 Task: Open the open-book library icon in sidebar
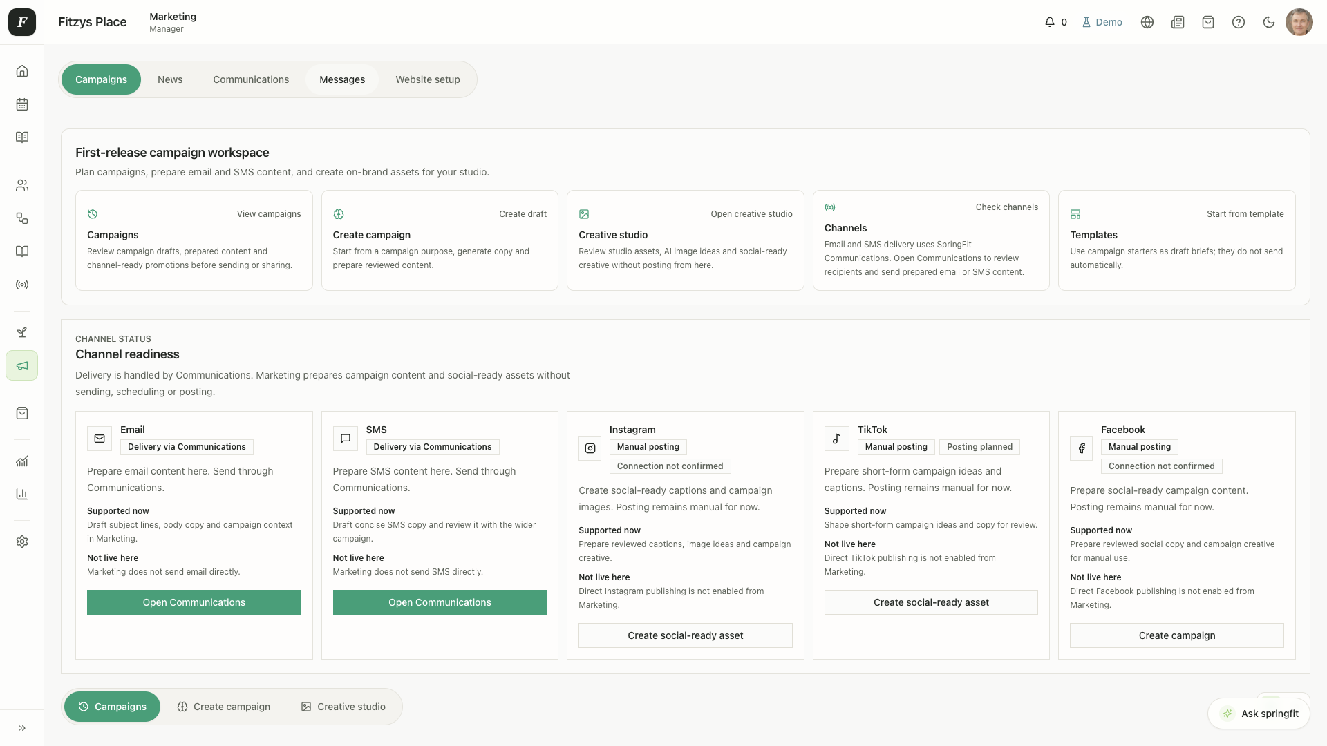(22, 251)
